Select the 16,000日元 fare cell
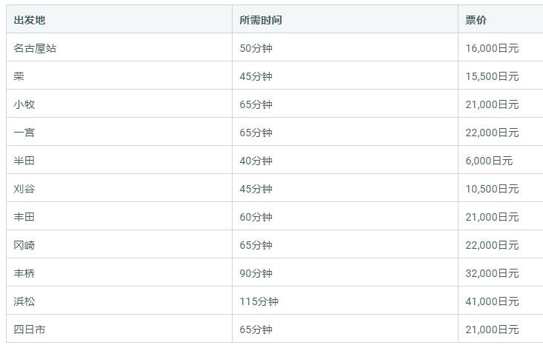This screenshot has width=543, height=348. (x=492, y=48)
